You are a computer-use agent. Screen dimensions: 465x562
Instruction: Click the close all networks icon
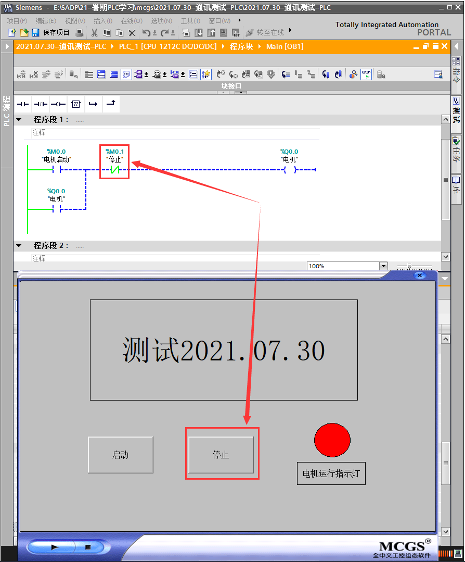click(x=114, y=74)
